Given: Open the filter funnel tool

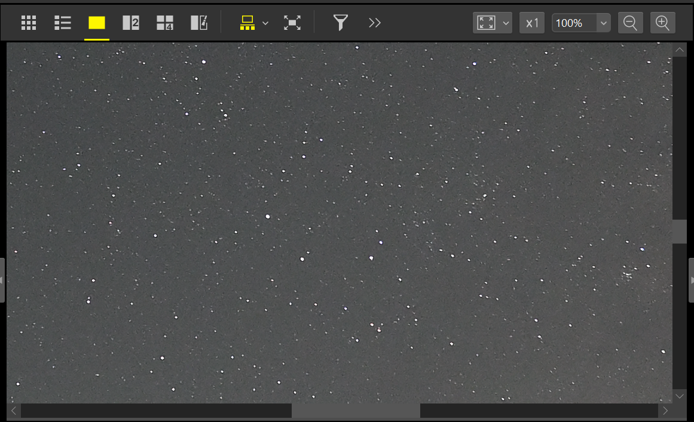Looking at the screenshot, I should tap(340, 23).
